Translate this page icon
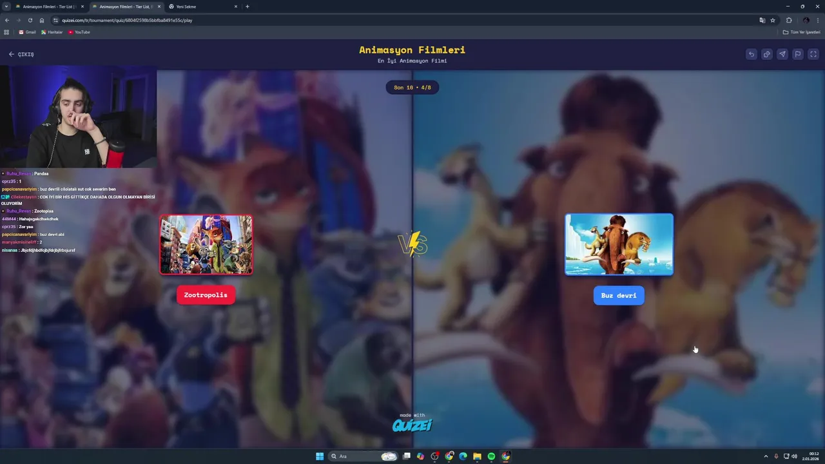Screen dimensions: 825x464 click(x=762, y=20)
